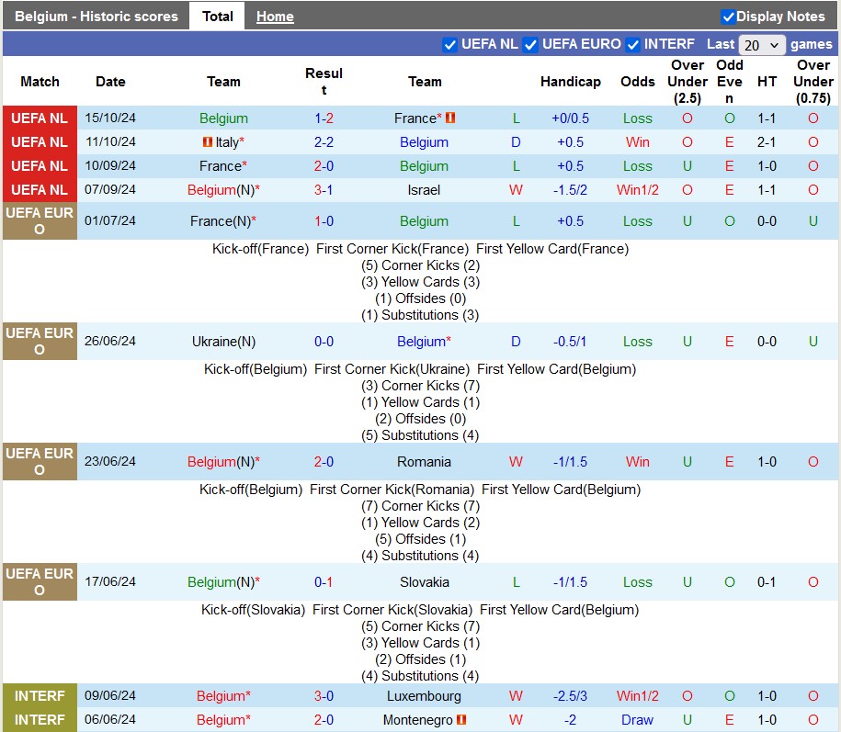
Task: Click the card icon next to Montenegro
Action: tap(461, 720)
